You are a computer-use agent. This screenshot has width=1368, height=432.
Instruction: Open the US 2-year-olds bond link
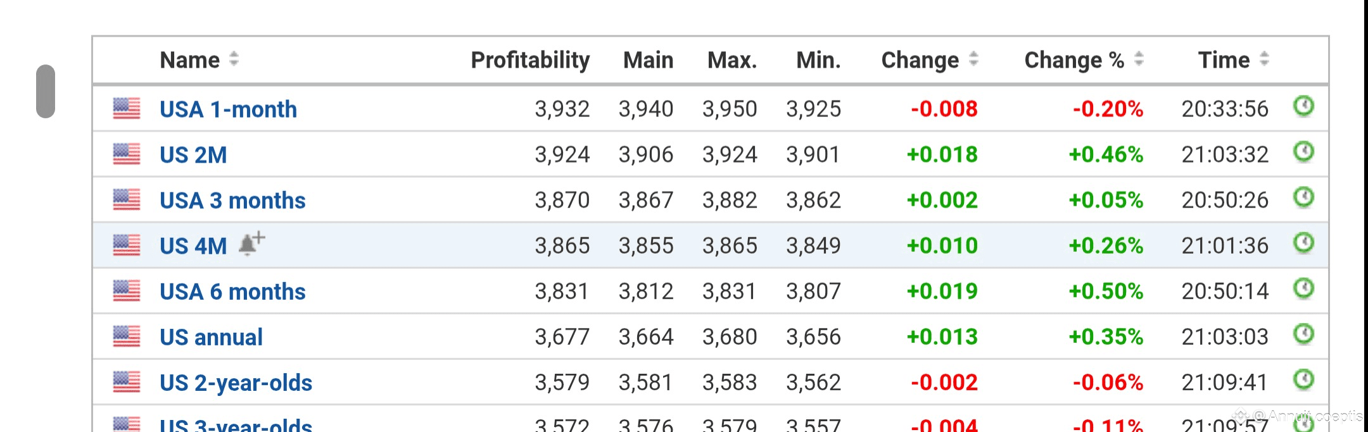(236, 383)
